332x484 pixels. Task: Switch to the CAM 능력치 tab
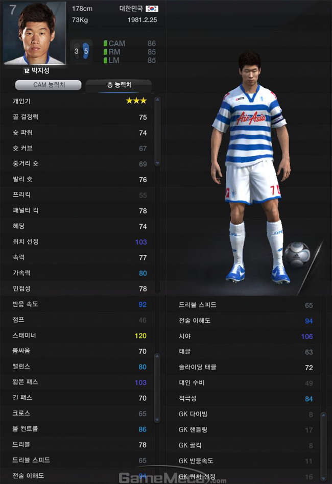tap(48, 85)
